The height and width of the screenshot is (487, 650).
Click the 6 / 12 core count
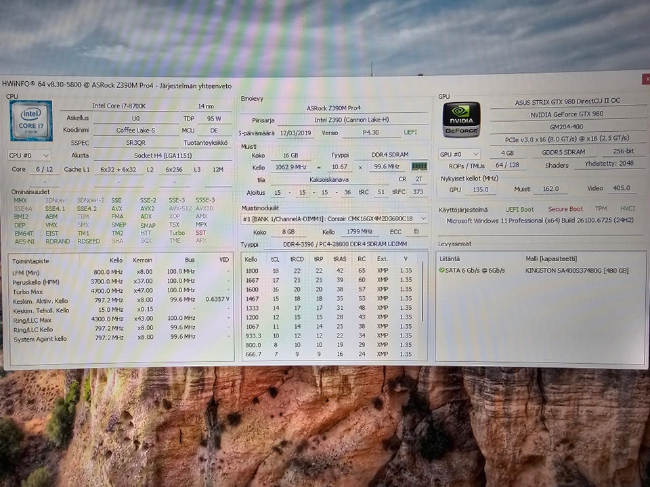tap(44, 169)
